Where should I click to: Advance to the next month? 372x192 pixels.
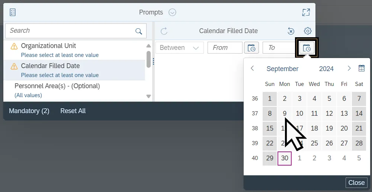(349, 68)
